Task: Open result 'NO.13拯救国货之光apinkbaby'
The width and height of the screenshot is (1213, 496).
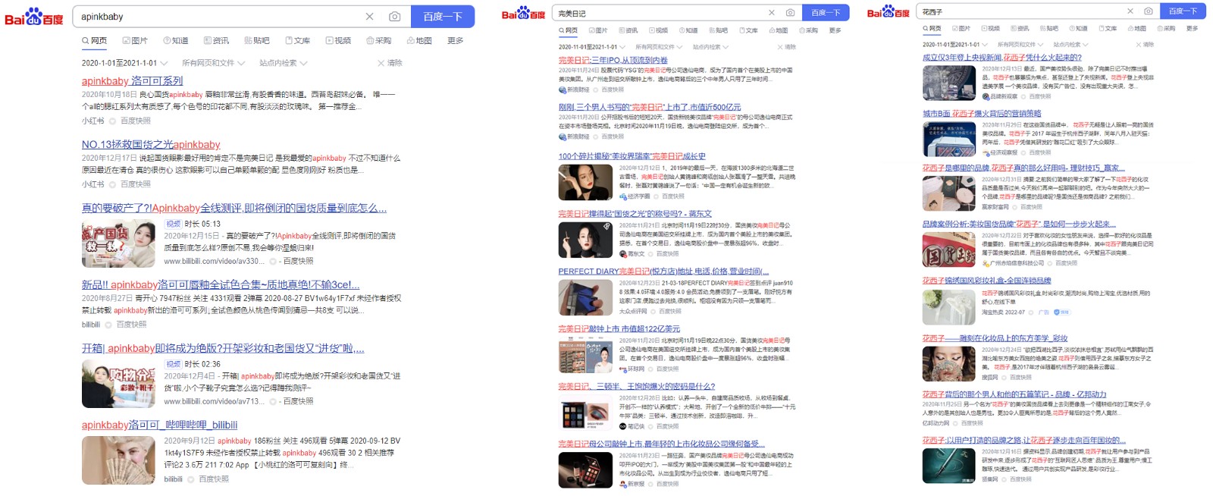Action: point(151,144)
